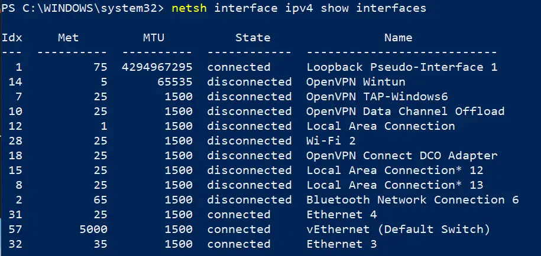This screenshot has height=256, width=541.
Task: Click Local Area Connection* 12 name
Action: click(394, 170)
